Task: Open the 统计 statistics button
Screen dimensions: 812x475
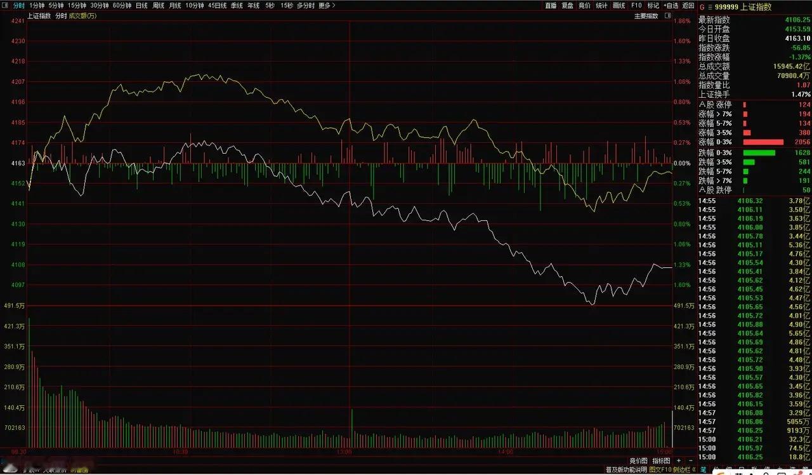Action: click(601, 5)
